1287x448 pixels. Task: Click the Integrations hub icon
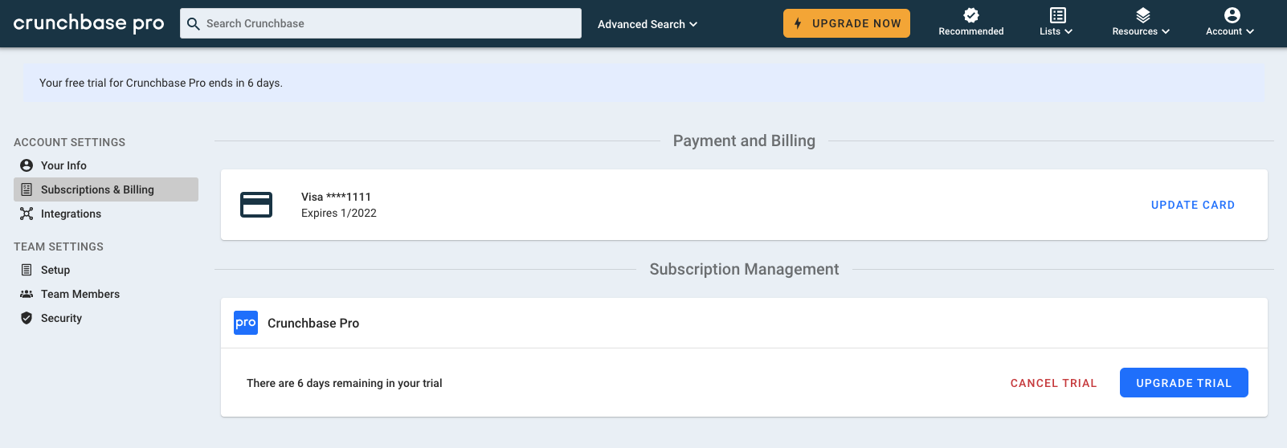(27, 214)
